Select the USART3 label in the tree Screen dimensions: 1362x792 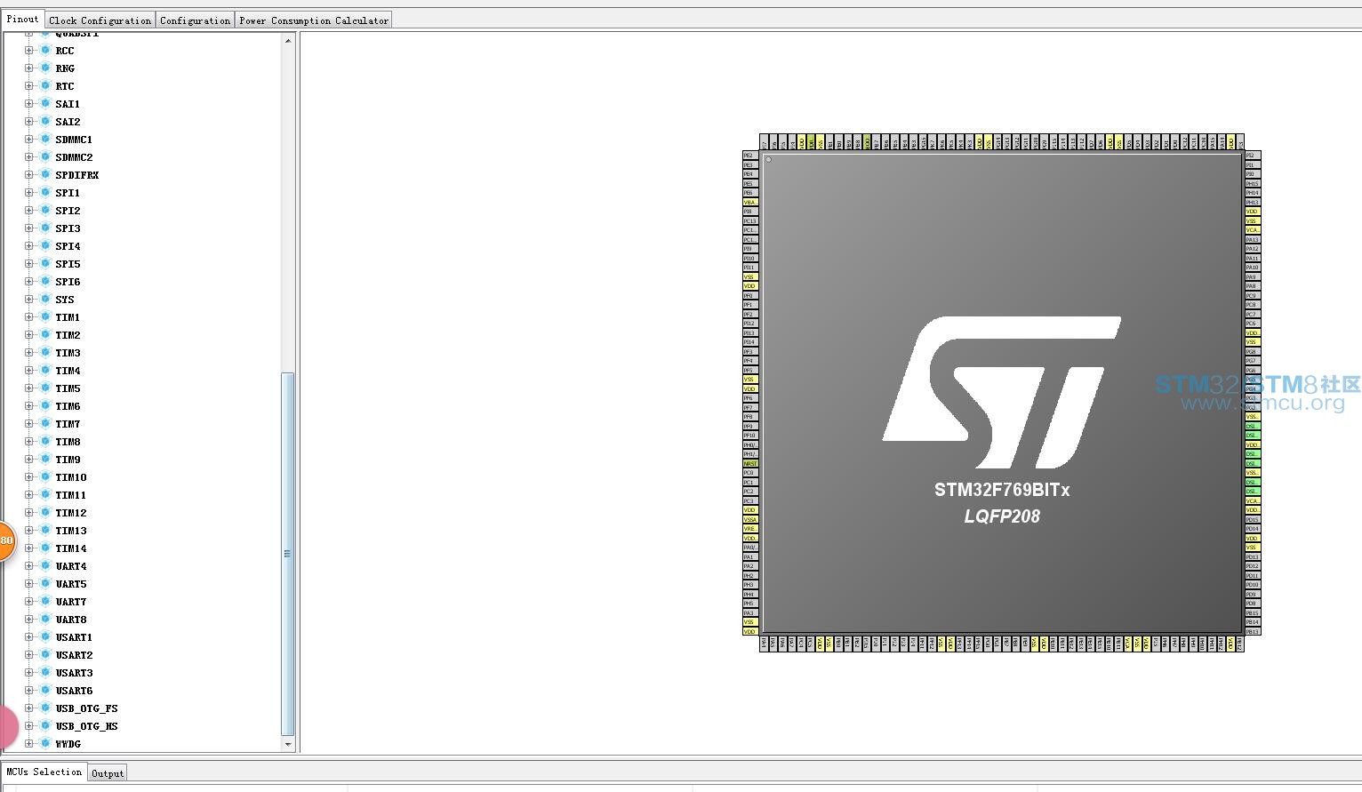[x=74, y=673]
